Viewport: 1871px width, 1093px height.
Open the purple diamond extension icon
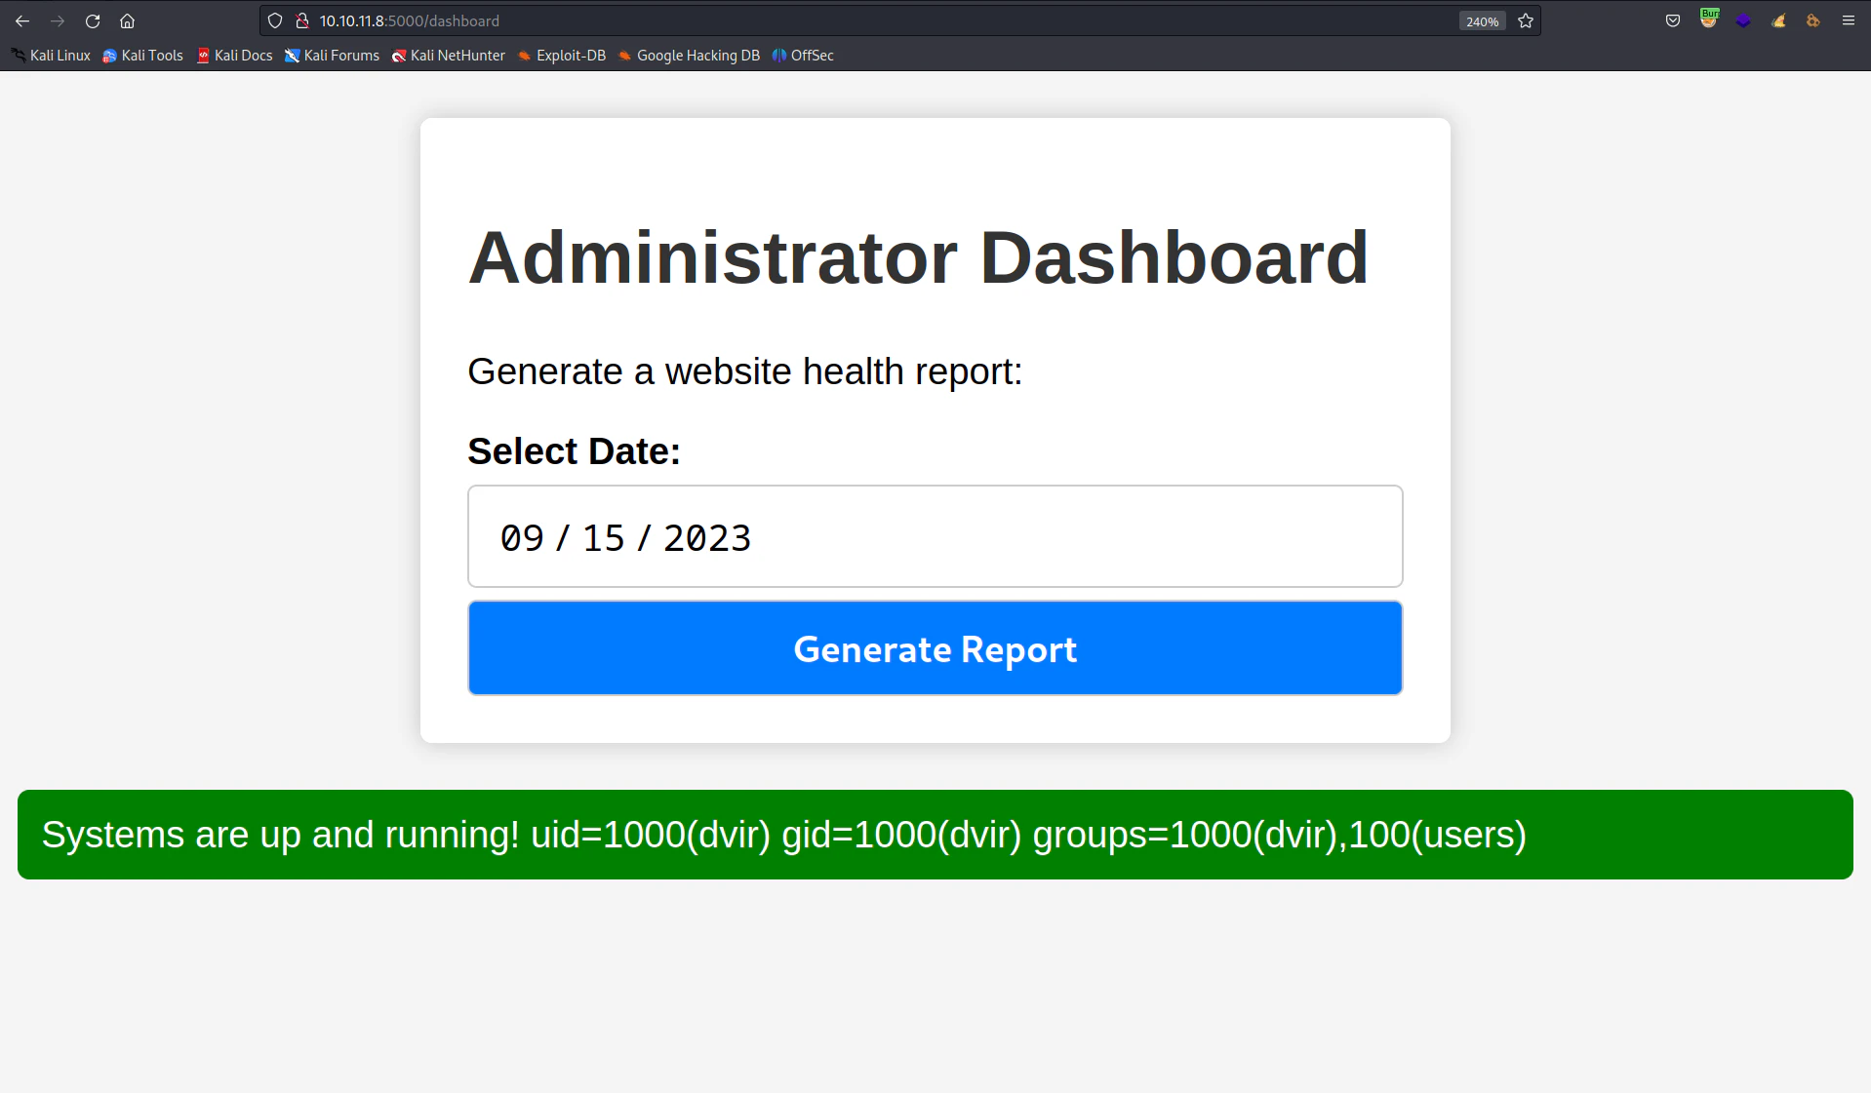tap(1743, 20)
